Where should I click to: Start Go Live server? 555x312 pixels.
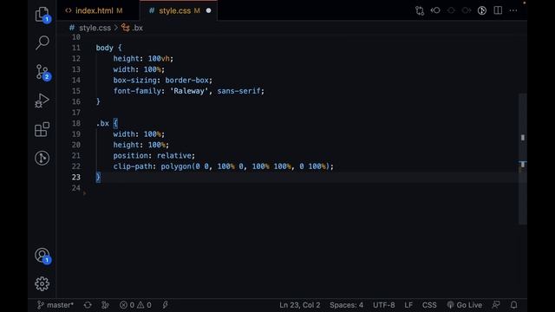click(x=465, y=305)
